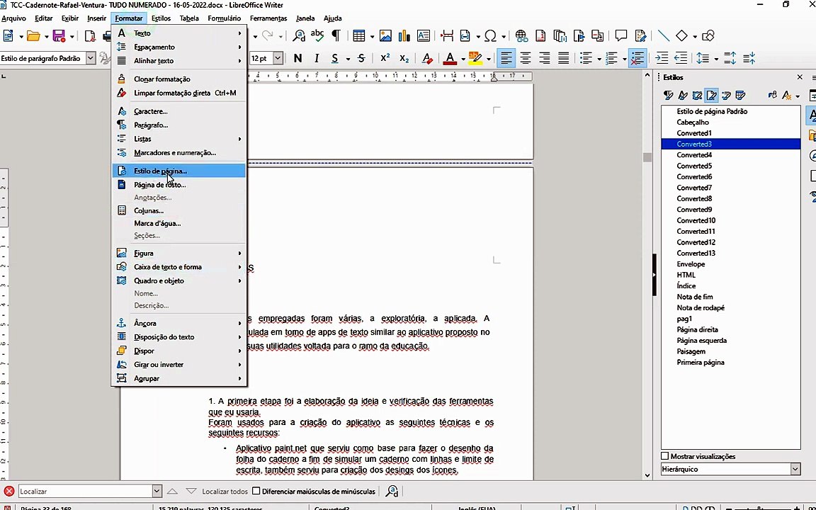Open the Texto submenu
The height and width of the screenshot is (510, 816).
click(179, 33)
